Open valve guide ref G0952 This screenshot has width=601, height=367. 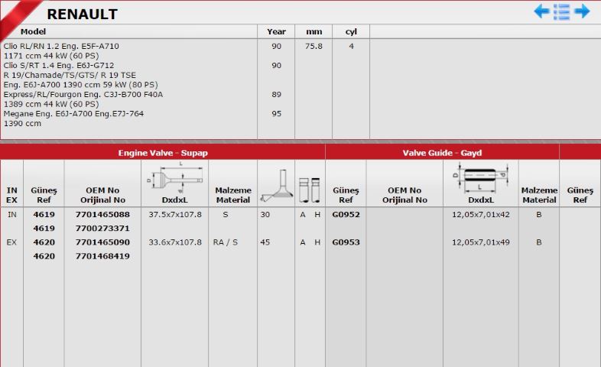click(x=346, y=215)
